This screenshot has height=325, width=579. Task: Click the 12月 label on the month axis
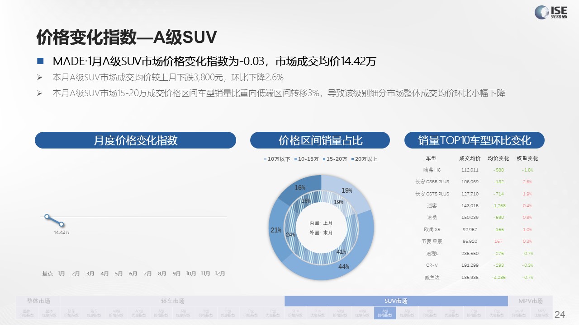[x=219, y=274]
